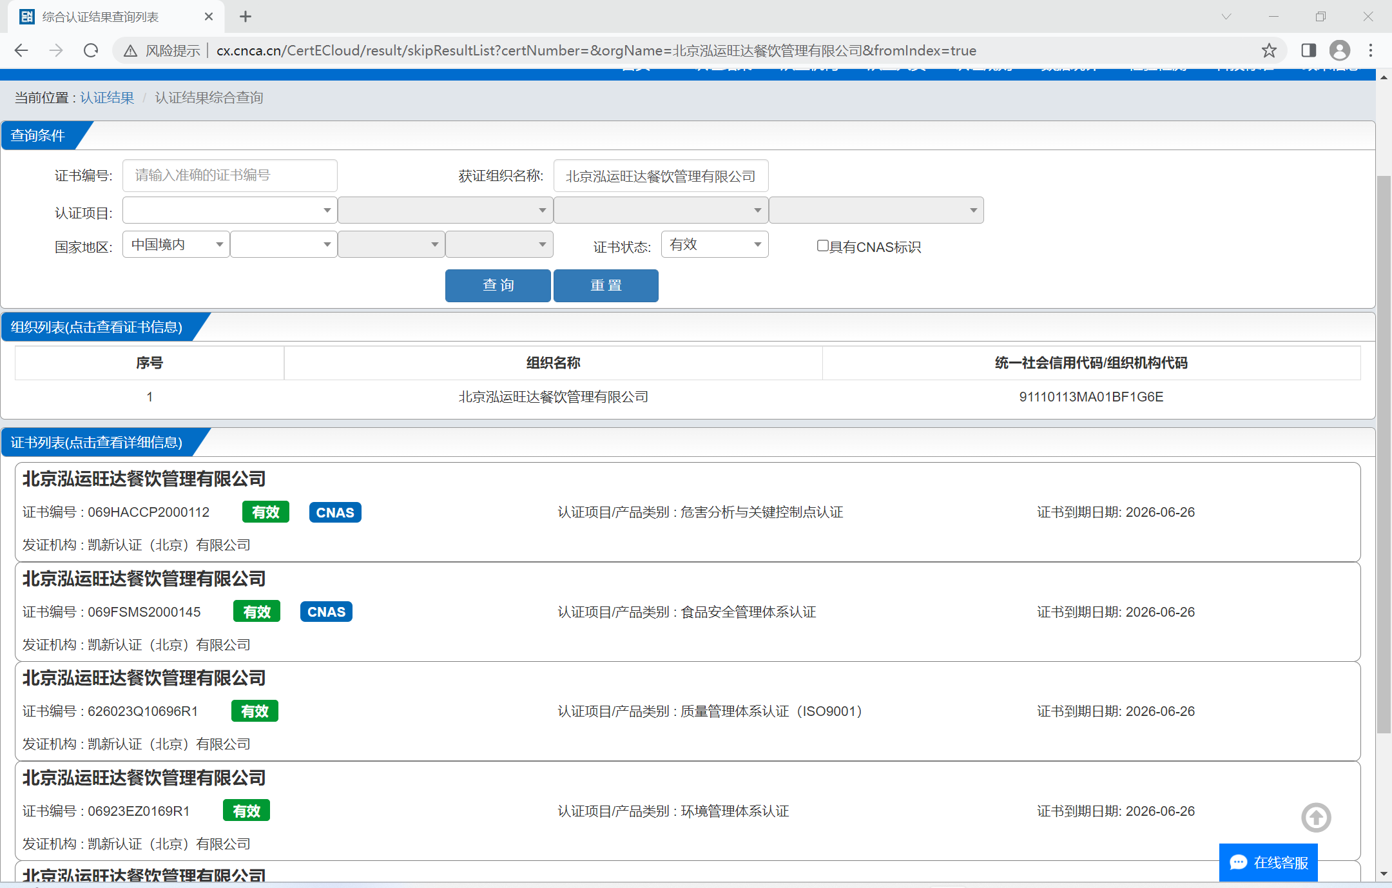The image size is (1392, 888).
Task: Click the 质量管理体系认证（ISO9001）item text
Action: point(771,711)
